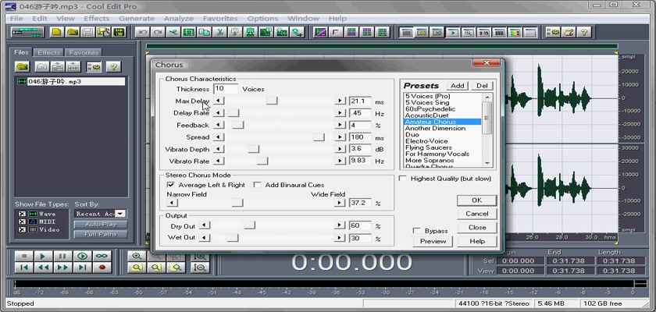This screenshot has width=656, height=312.
Task: Click Feedback right arrow stepper
Action: click(340, 125)
